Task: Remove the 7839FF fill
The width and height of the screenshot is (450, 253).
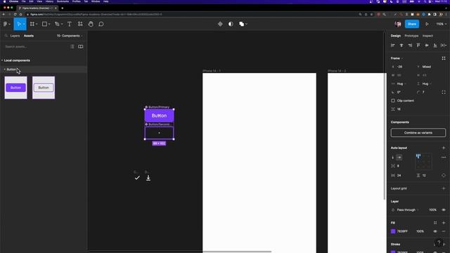Action: tap(444, 231)
